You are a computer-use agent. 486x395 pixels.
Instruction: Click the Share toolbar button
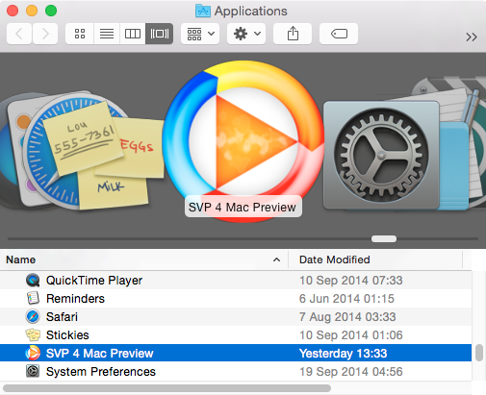pos(293,34)
